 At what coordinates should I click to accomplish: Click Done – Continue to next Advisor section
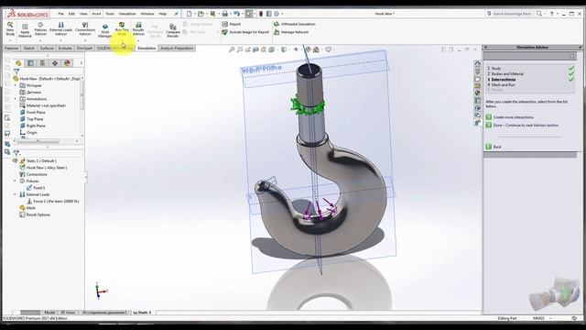(x=523, y=126)
